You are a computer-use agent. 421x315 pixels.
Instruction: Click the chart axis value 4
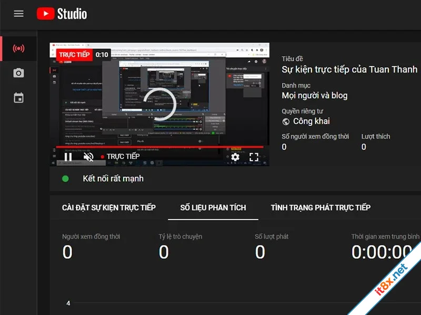(x=68, y=303)
